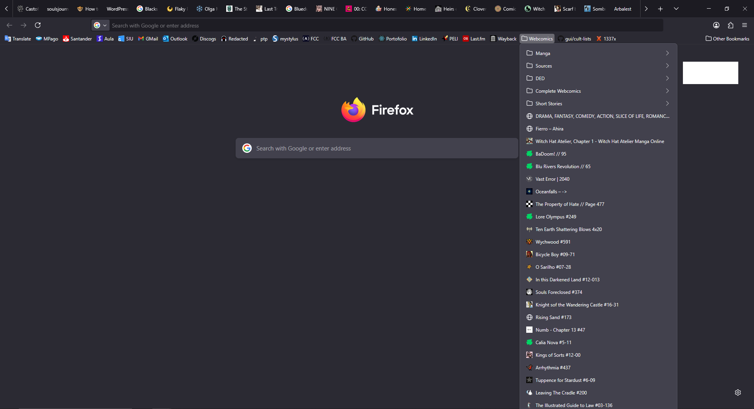Open Souls Foreclosed #374 bookmark
Image resolution: width=754 pixels, height=409 pixels.
click(598, 292)
